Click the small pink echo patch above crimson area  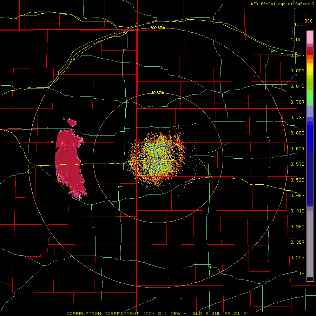click(x=71, y=122)
